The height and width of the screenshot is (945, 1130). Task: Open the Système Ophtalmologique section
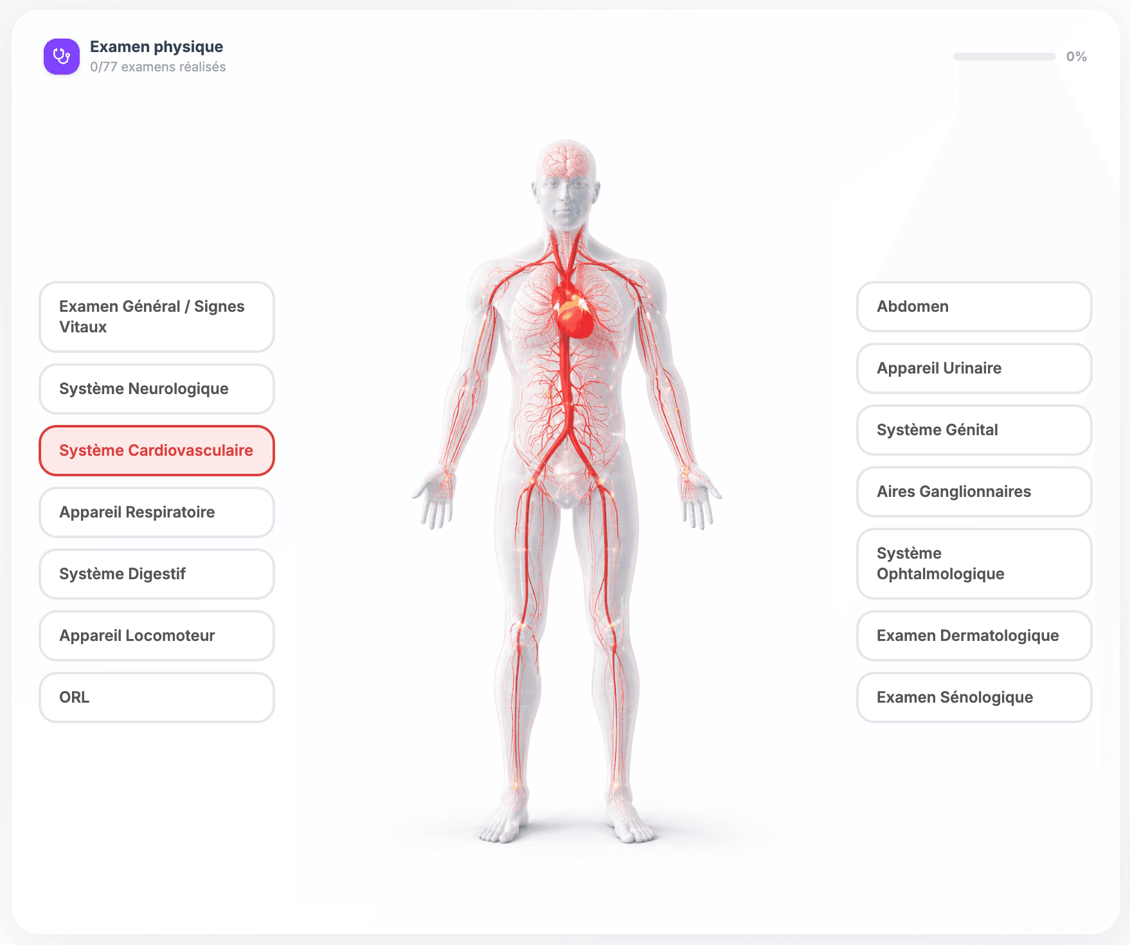click(x=973, y=564)
